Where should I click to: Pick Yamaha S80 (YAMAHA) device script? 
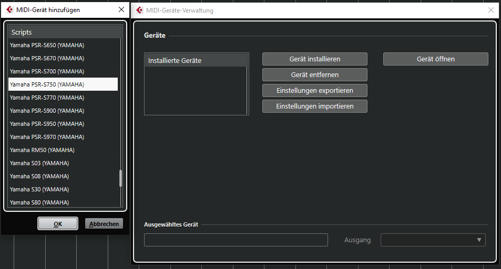[63, 202]
